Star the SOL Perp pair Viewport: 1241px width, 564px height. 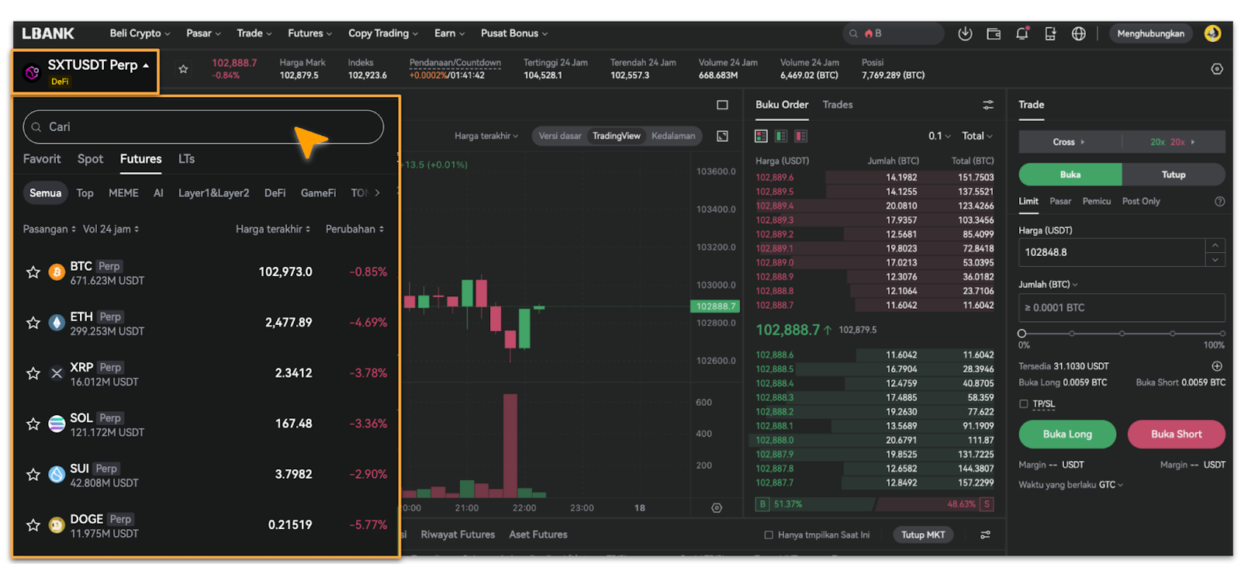[33, 424]
